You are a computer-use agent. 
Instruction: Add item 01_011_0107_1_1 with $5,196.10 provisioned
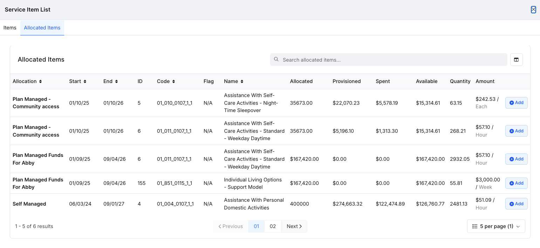516,131
